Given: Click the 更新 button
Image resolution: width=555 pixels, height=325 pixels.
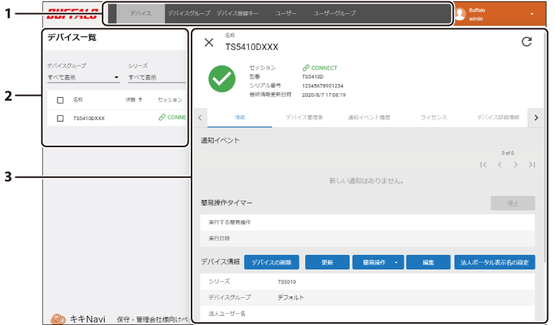Looking at the screenshot, I should 327,262.
